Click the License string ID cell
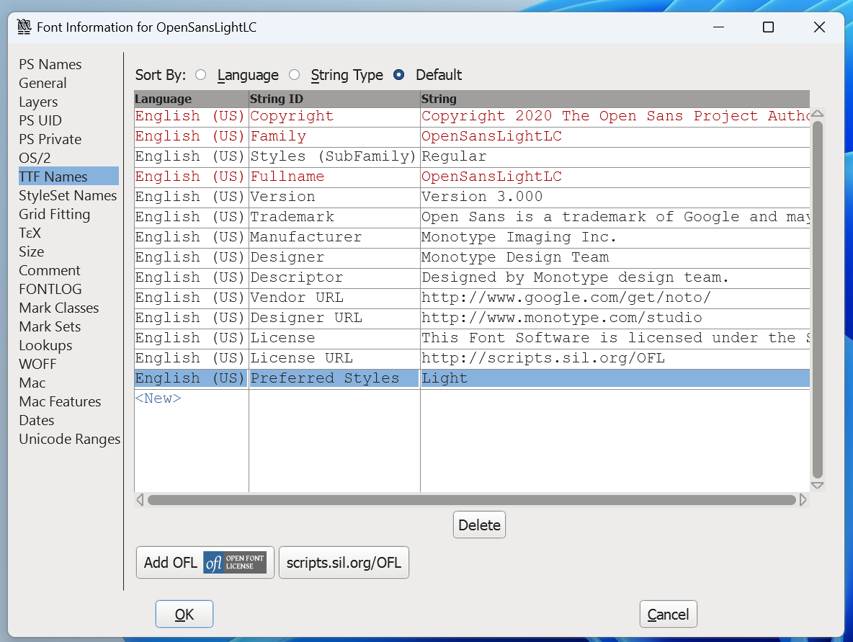Viewport: 853px width, 642px height. point(334,338)
